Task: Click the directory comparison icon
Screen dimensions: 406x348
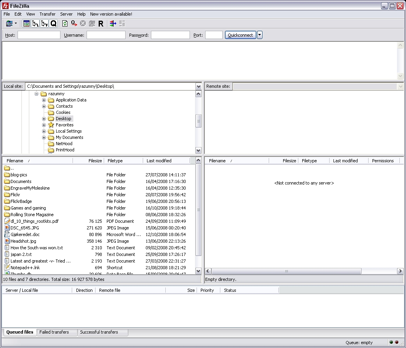Action: (122, 23)
